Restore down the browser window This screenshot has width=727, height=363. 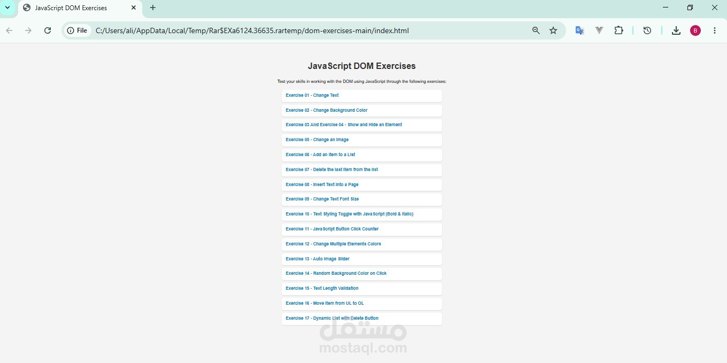pos(690,7)
